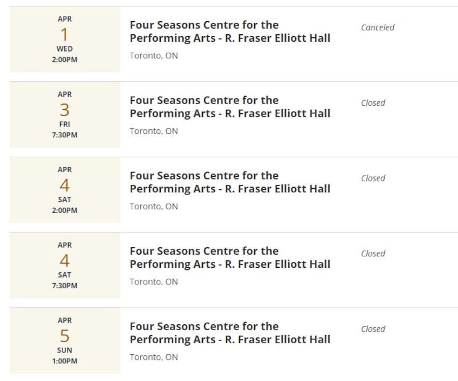This screenshot has height=381, width=458.
Task: Click the Closed status for Apr 4 2:00PM
Action: [x=373, y=178]
